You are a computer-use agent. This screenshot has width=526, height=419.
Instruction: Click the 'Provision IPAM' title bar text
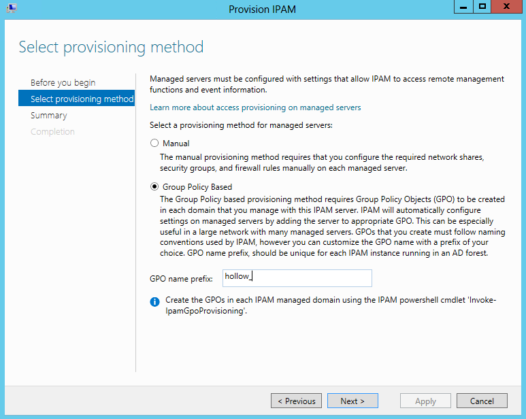(x=263, y=9)
